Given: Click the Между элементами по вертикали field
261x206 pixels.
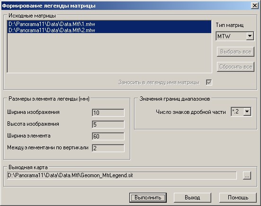Looking at the screenshot, I should click(108, 148).
